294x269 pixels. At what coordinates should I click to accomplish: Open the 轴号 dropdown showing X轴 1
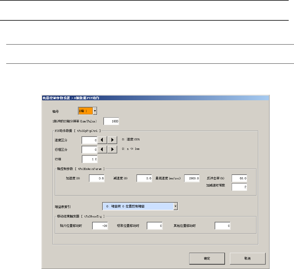click(x=95, y=111)
